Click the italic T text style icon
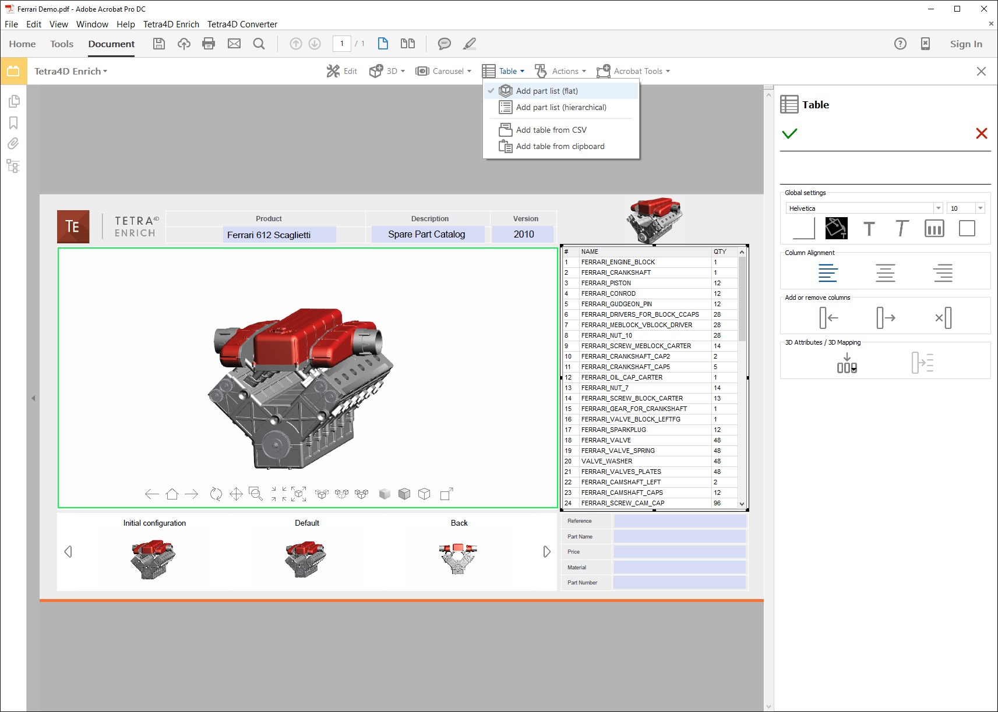The image size is (998, 712). pyautogui.click(x=901, y=229)
